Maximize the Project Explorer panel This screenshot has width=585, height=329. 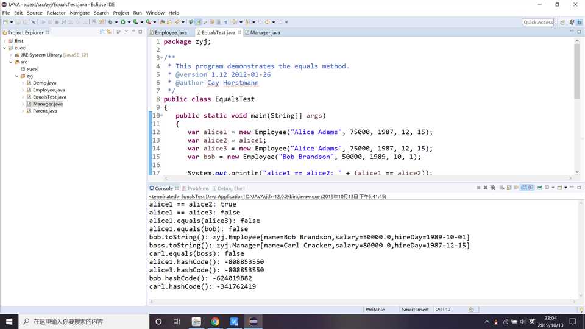[x=140, y=32]
